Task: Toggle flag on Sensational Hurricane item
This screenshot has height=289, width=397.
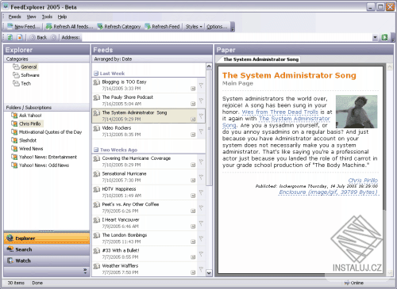Action: pyautogui.click(x=201, y=177)
